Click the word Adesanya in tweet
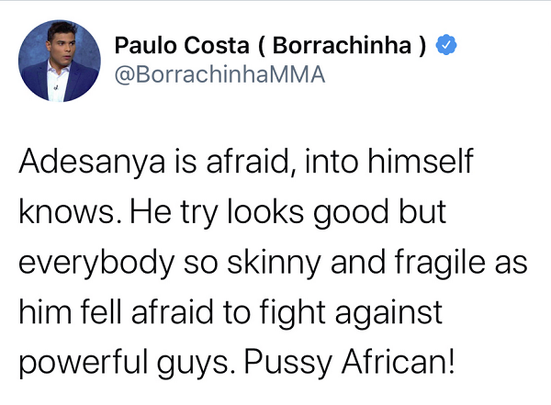Viewport: 551px width, 405px height. (x=92, y=162)
